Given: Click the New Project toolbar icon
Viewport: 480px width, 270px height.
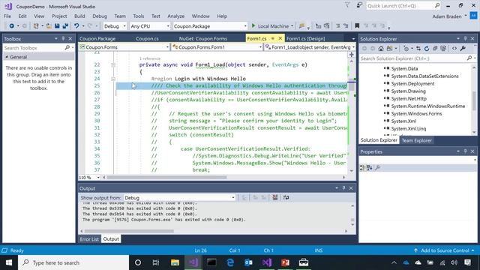Looking at the screenshot, I should point(36,26).
